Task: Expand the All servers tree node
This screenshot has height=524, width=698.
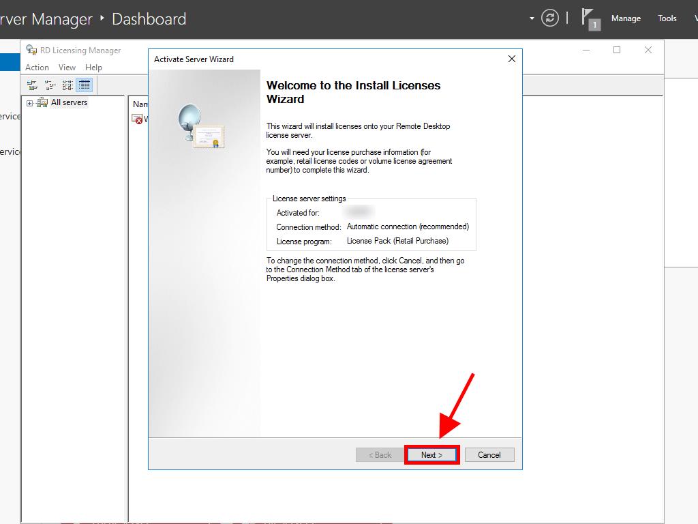Action: point(29,103)
